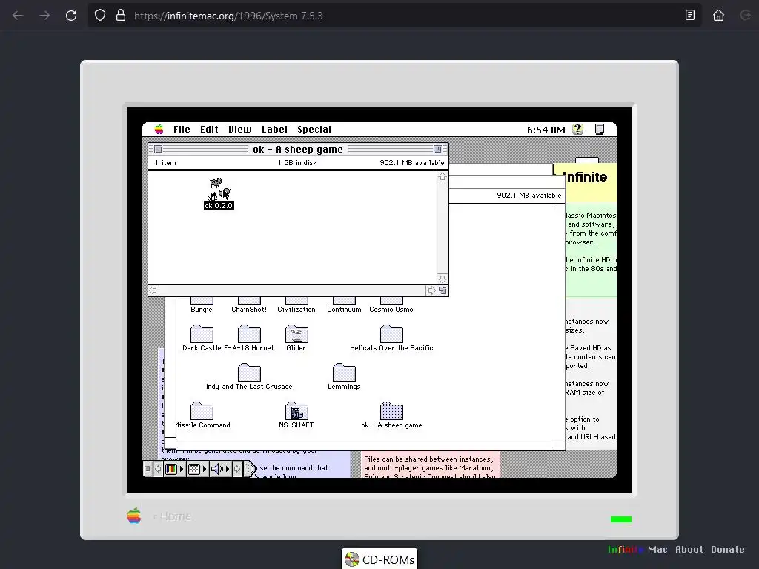Viewport: 759px width, 569px height.
Task: Open the View menu
Action: pos(239,129)
